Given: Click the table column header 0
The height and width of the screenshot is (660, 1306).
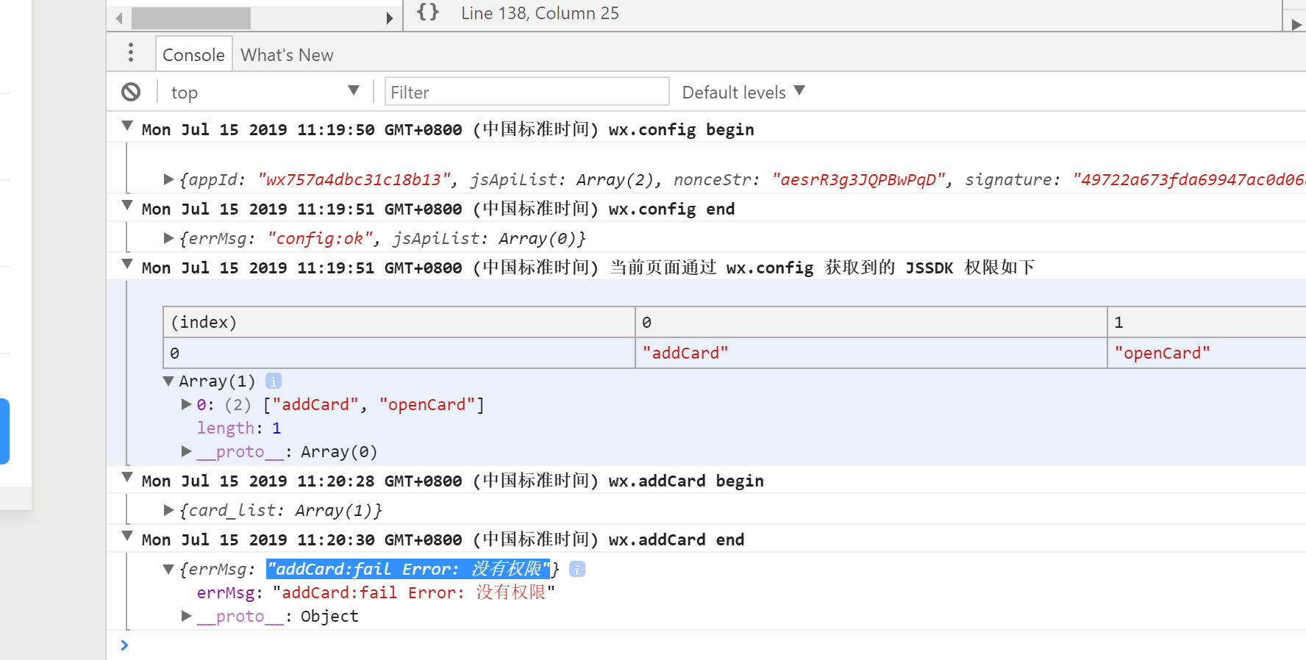Looking at the screenshot, I should pos(871,322).
